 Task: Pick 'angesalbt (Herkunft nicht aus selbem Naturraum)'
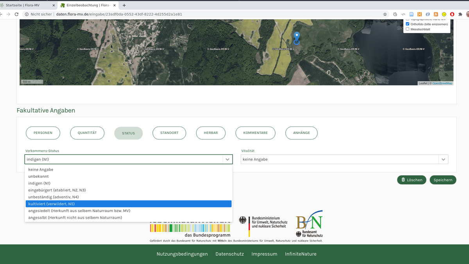pyautogui.click(x=129, y=218)
